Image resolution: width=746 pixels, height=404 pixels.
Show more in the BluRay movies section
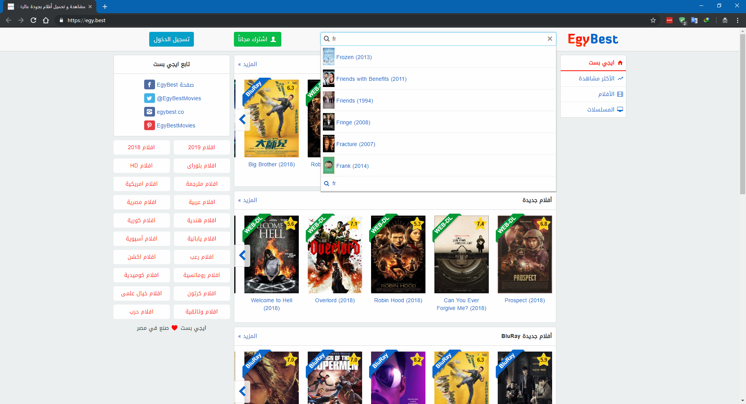[248, 336]
